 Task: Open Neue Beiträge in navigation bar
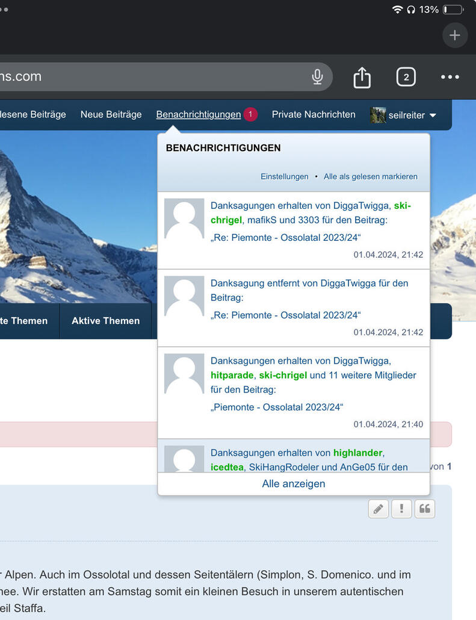click(111, 114)
